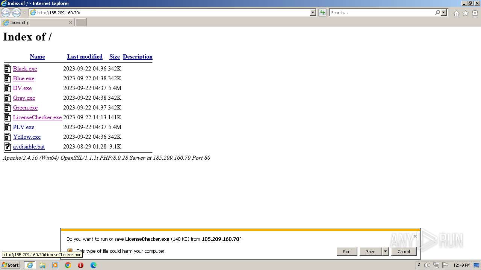Open the Tools gear icon

click(x=475, y=13)
